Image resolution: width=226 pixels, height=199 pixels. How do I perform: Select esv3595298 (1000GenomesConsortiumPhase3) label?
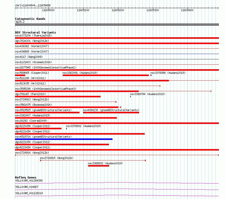coord(46,89)
